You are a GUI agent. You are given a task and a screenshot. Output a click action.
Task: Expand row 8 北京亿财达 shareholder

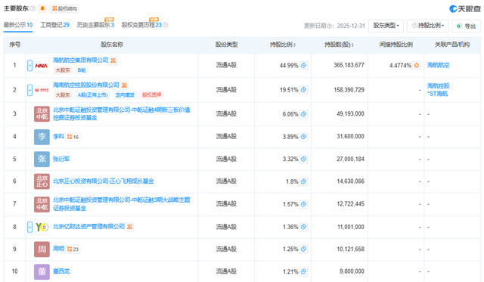[x=29, y=228]
